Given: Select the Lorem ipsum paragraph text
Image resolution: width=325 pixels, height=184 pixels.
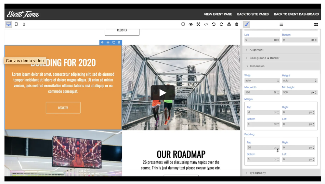Looking at the screenshot, I should 63,82.
